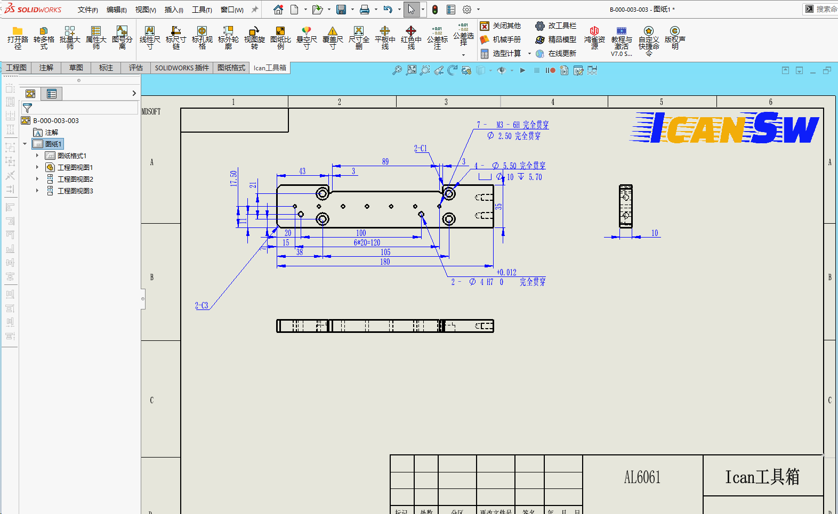This screenshot has width=838, height=514.
Task: Click the Zoom to Fit icon
Action: pos(411,70)
